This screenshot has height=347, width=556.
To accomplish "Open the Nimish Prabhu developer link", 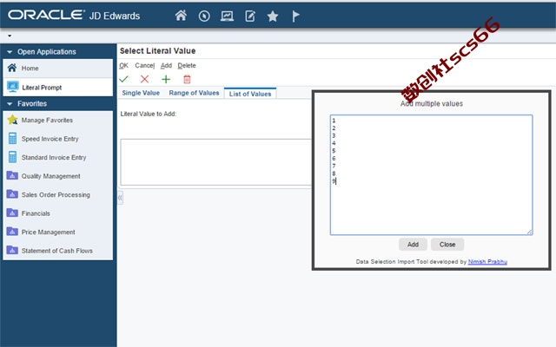I will point(487,262).
